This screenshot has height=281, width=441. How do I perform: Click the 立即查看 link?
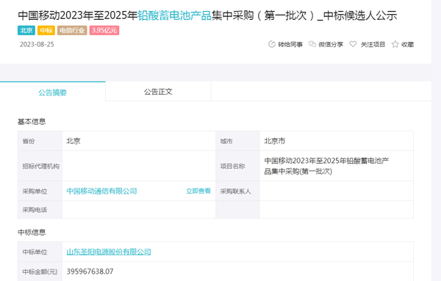(x=198, y=191)
